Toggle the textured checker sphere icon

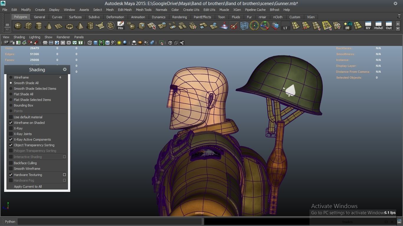pyautogui.click(x=113, y=43)
